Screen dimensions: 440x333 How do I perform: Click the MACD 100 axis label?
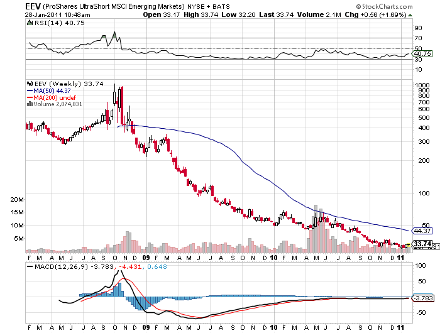[x=421, y=265]
